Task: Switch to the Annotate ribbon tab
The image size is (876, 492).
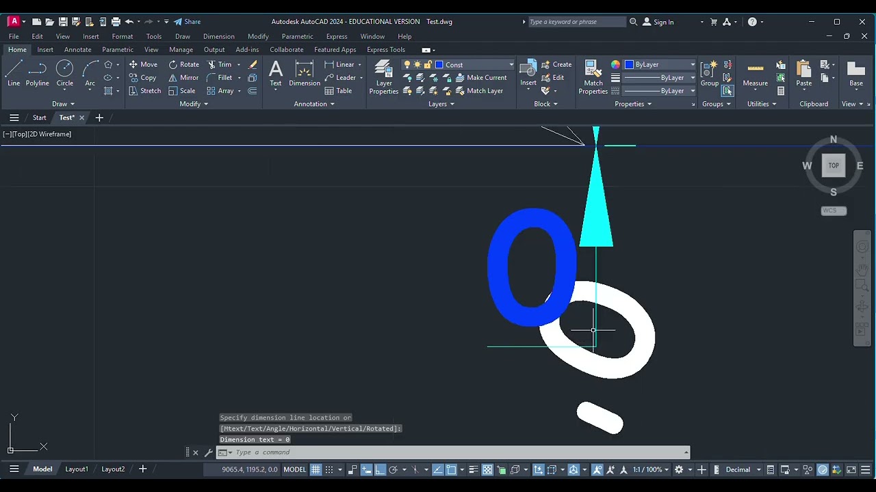Action: click(x=77, y=50)
